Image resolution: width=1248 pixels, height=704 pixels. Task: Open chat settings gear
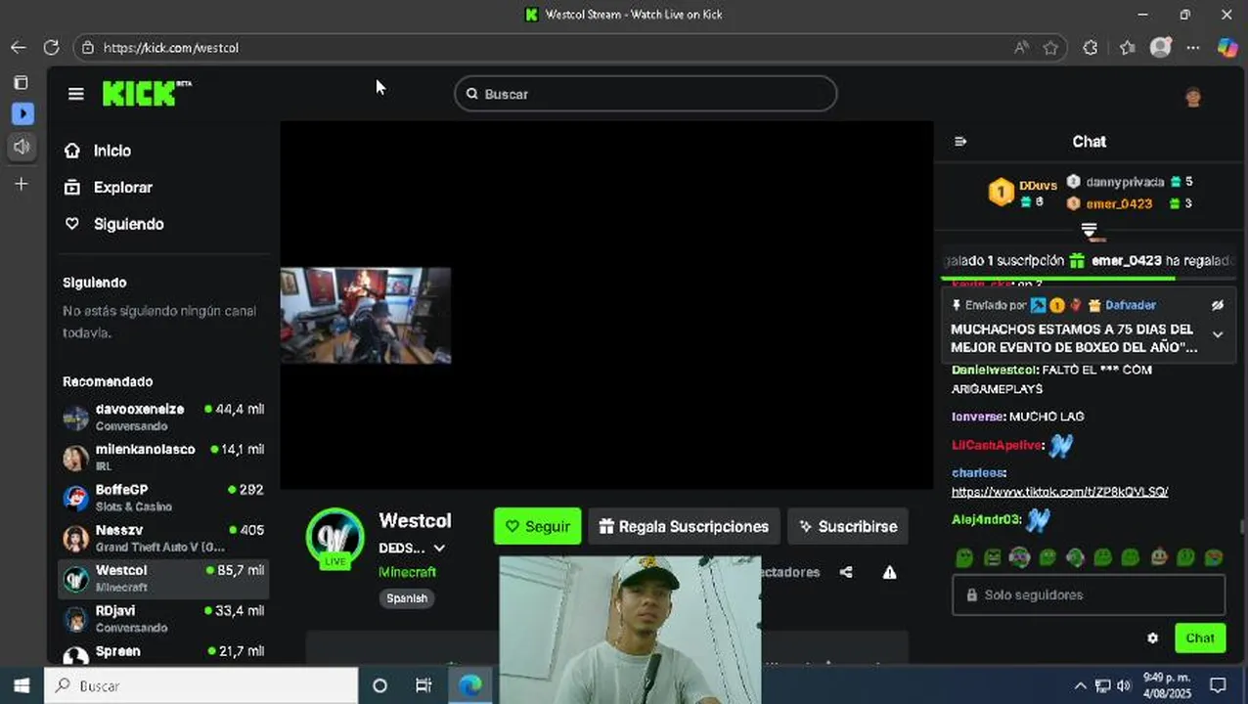click(x=1152, y=638)
